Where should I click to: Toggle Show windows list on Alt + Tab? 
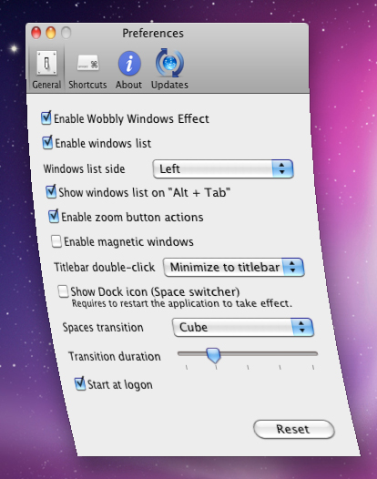pos(51,191)
